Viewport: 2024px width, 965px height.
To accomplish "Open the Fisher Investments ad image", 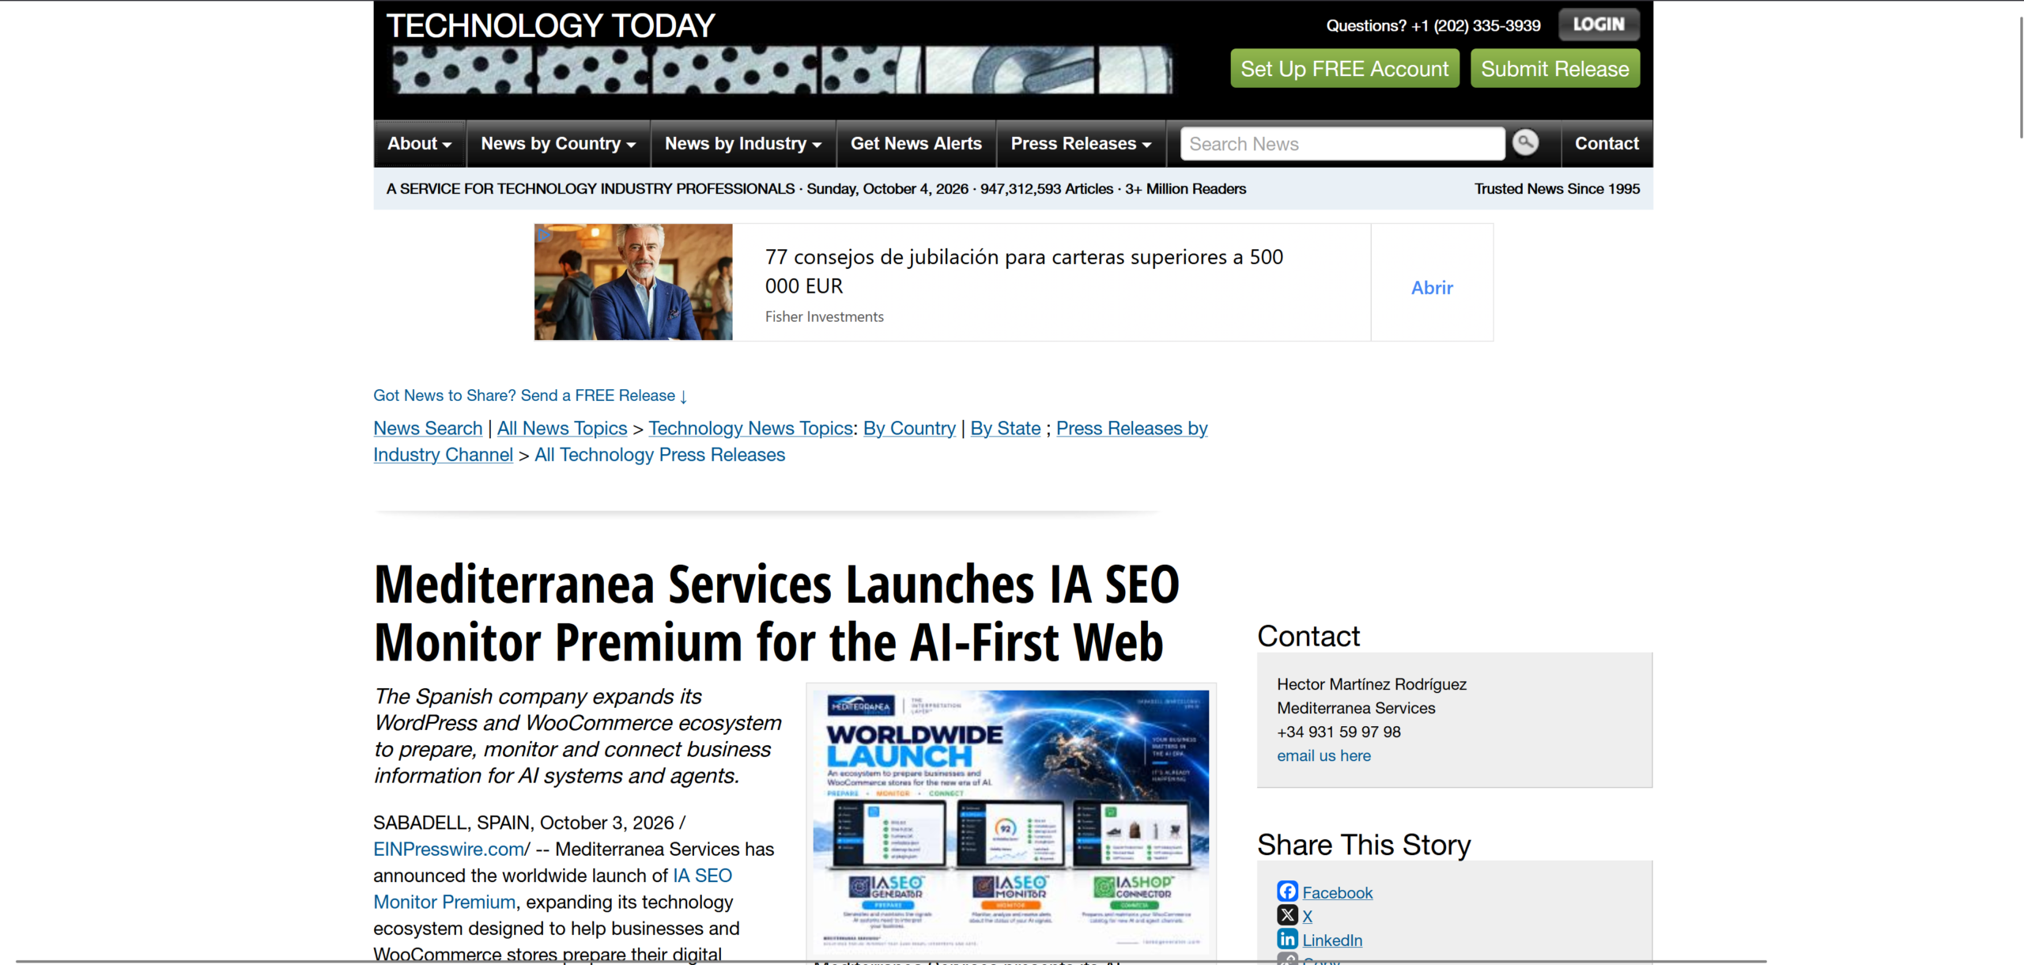I will (633, 282).
